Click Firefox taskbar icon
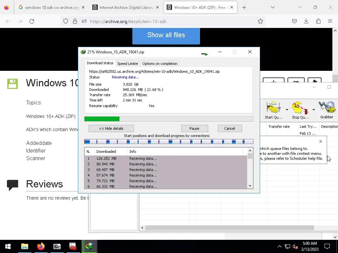338x253 pixels. coord(41,246)
